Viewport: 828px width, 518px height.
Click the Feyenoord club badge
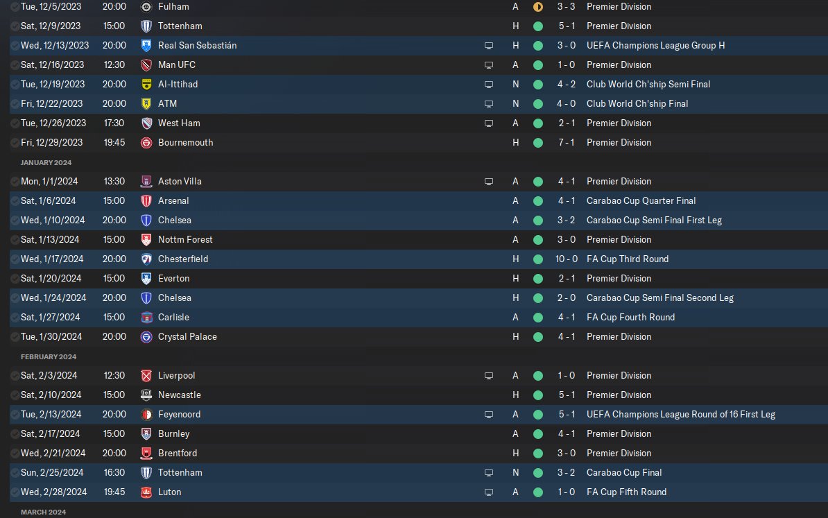(146, 415)
